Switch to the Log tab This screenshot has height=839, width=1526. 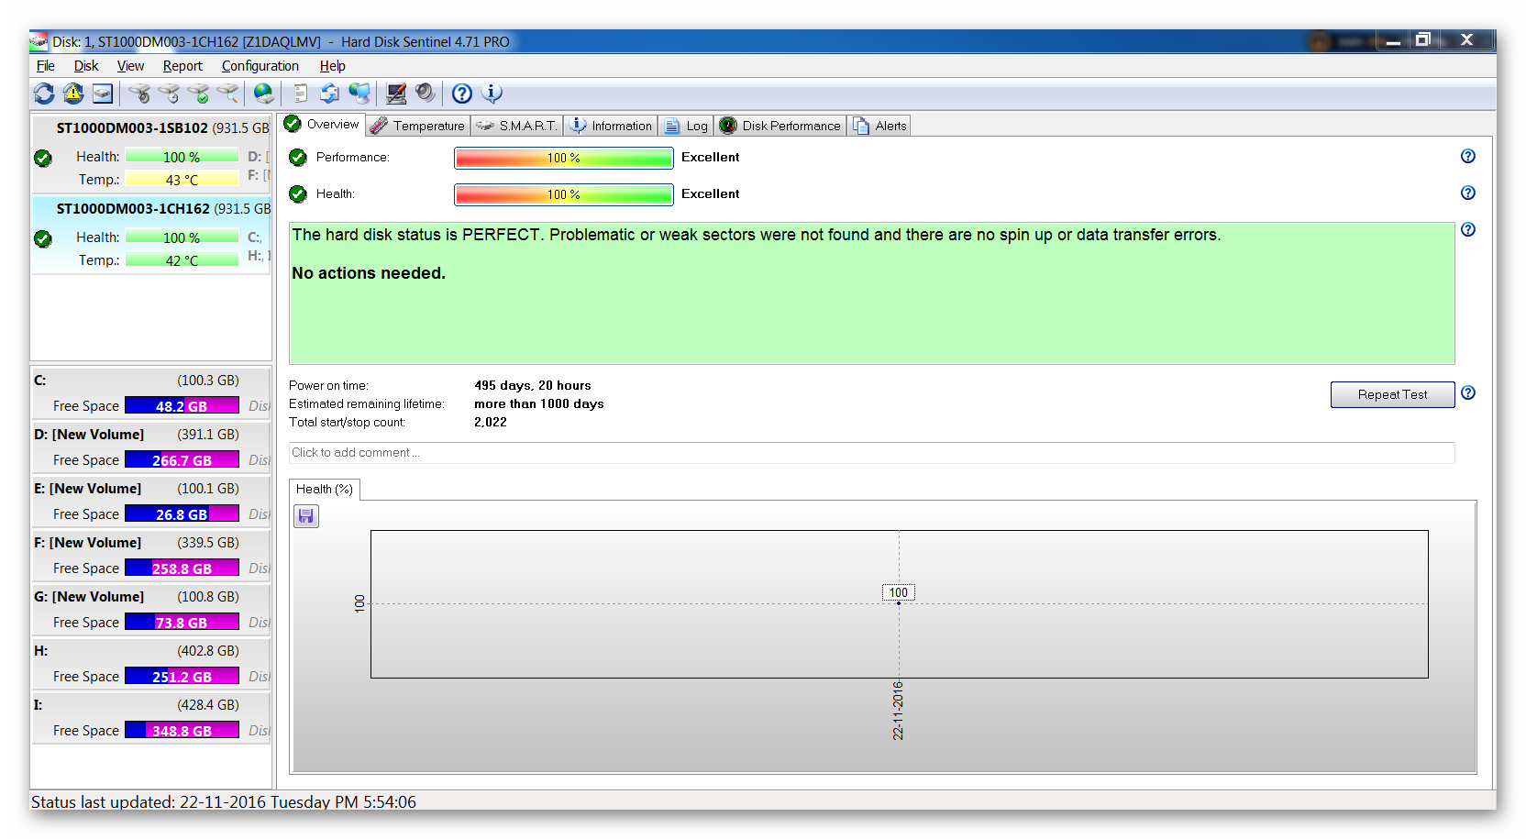coord(686,126)
